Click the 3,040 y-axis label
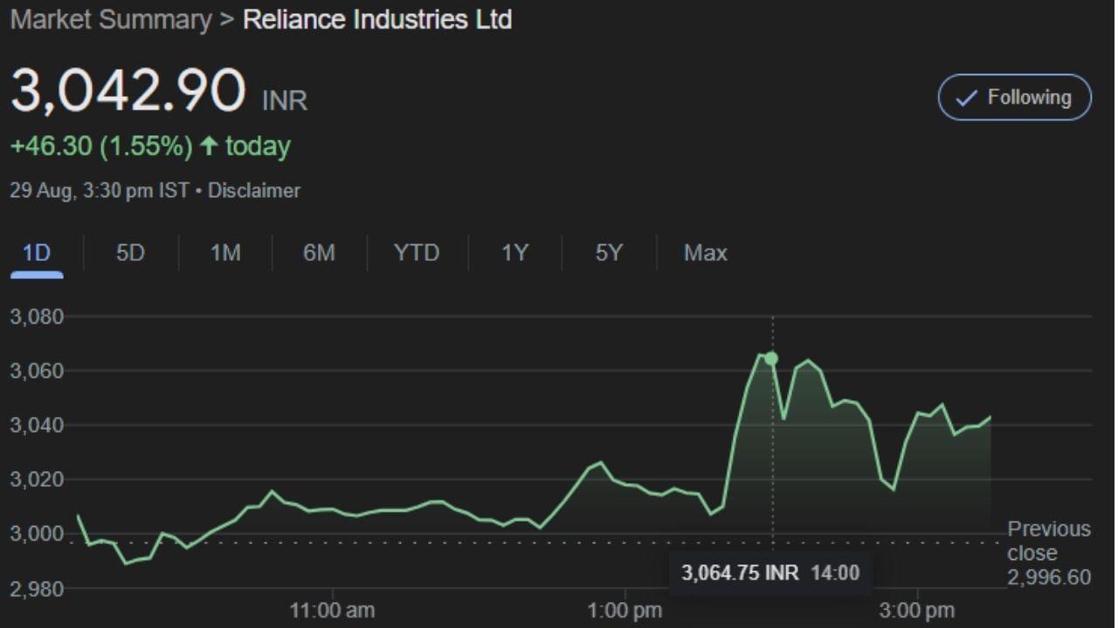This screenshot has height=628, width=1118. 38,425
